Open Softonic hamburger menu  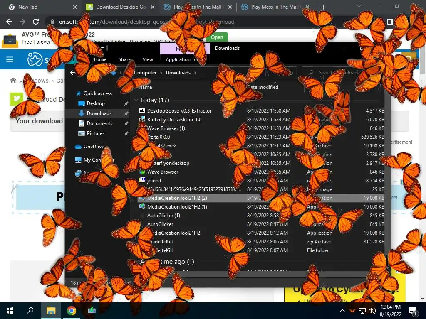tap(10, 59)
